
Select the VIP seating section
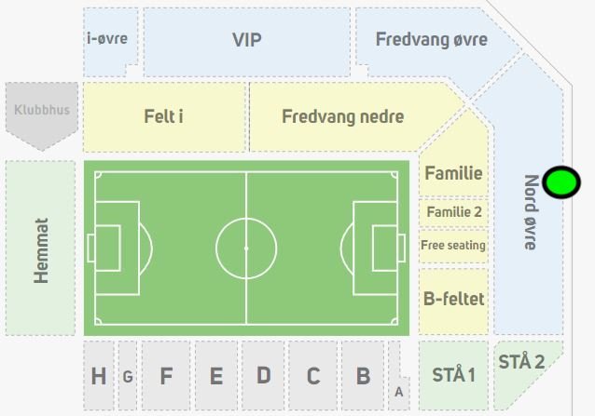246,41
